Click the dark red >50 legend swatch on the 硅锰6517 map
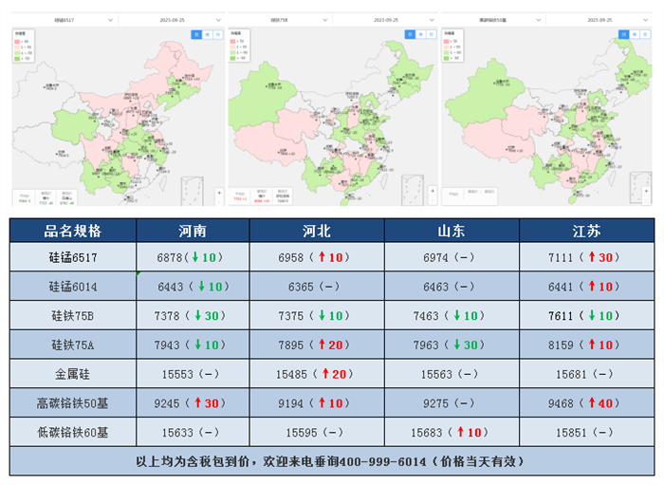This screenshot has height=485, width=664. (x=16, y=41)
